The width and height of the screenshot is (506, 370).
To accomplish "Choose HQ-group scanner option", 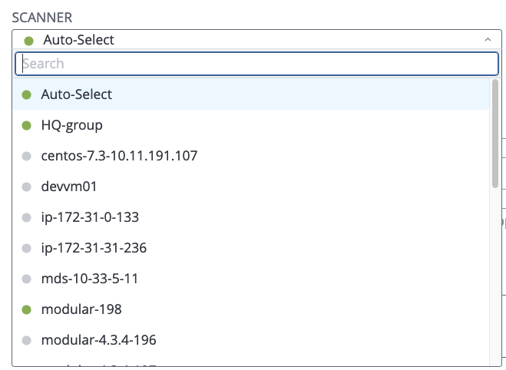I will pos(71,125).
